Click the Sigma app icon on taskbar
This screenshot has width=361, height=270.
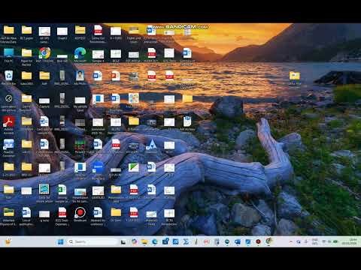tap(186, 241)
